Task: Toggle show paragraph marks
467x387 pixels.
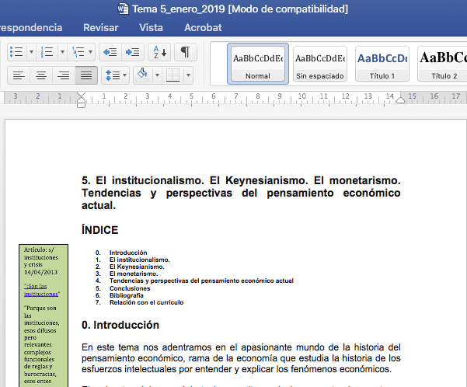Action: pos(185,52)
